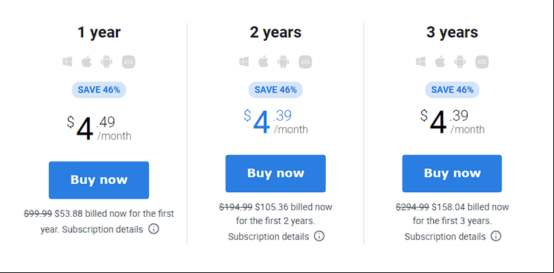Open the 1 year subscription details info icon
The width and height of the screenshot is (554, 273).
(153, 229)
